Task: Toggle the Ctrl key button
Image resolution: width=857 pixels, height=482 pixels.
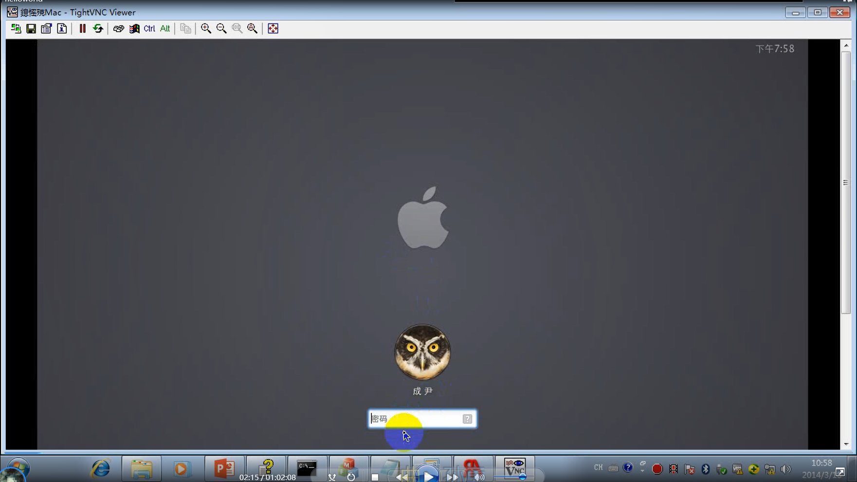Action: coord(149,29)
